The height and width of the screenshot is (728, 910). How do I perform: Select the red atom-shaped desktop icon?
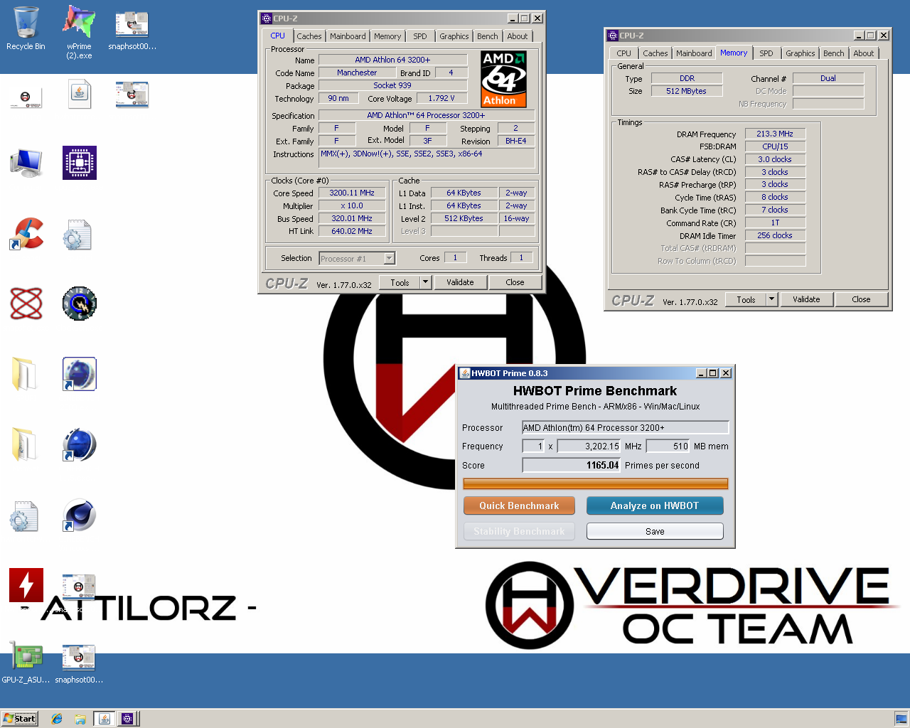pos(26,304)
